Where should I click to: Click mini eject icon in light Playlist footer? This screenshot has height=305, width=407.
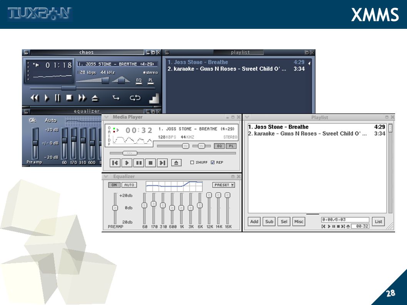click(348, 227)
